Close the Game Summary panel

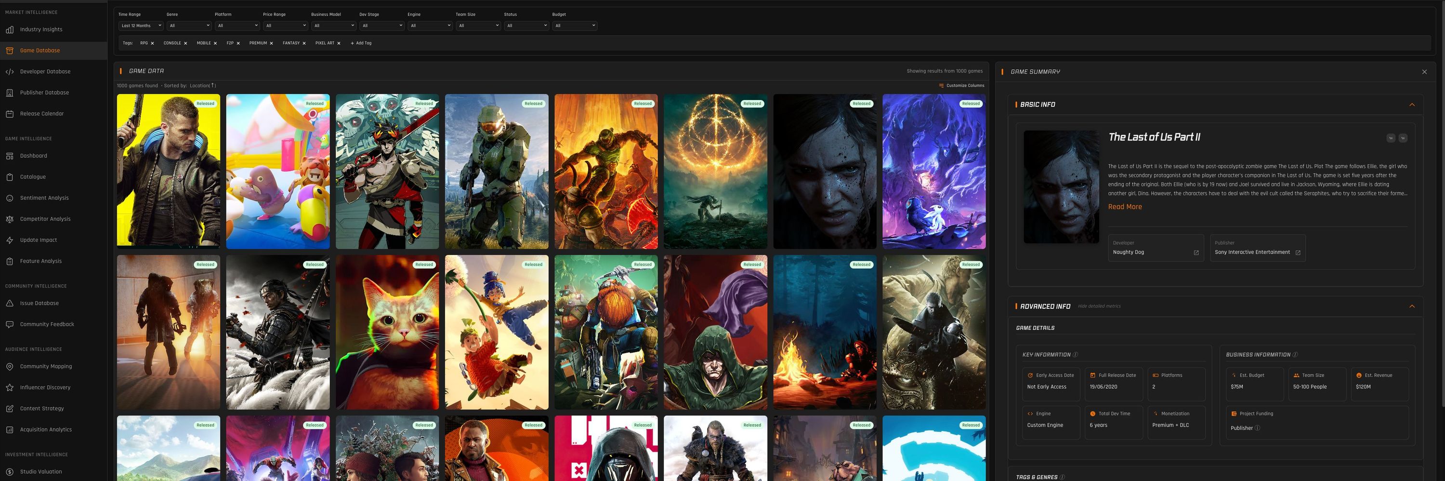point(1424,72)
